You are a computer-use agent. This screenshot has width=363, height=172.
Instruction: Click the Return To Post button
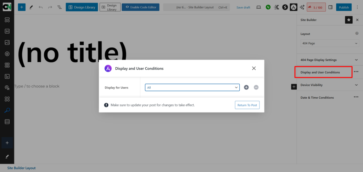pyautogui.click(x=247, y=105)
